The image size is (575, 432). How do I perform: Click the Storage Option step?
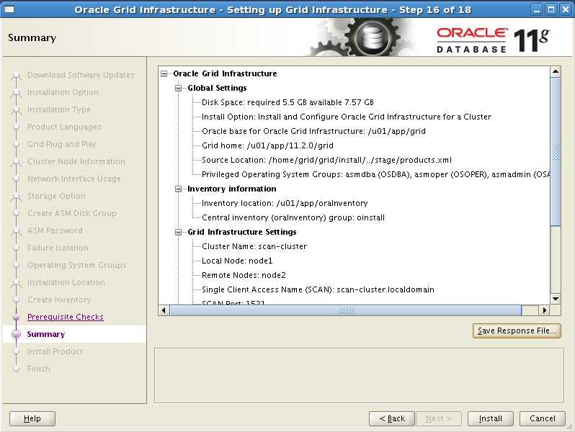coord(56,196)
